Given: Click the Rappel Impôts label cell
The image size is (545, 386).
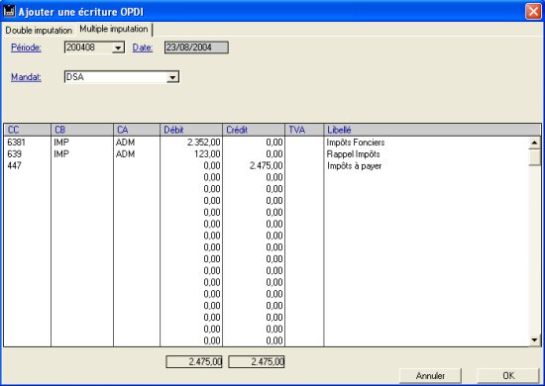Looking at the screenshot, I should [x=353, y=154].
